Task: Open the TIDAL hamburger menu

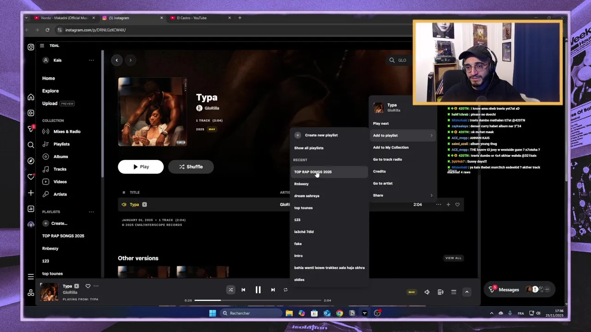Action: click(x=42, y=46)
